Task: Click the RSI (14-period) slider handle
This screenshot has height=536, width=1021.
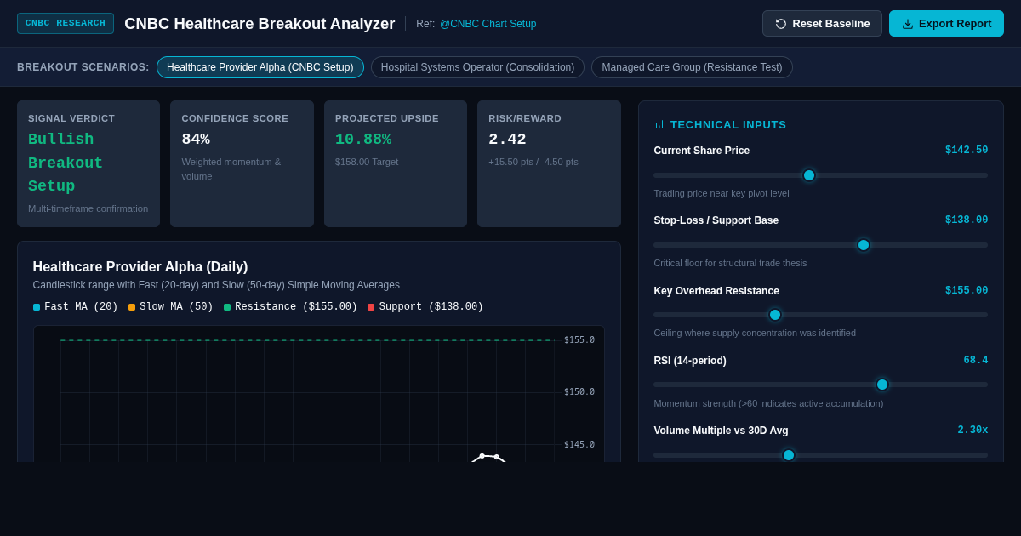Action: (882, 385)
